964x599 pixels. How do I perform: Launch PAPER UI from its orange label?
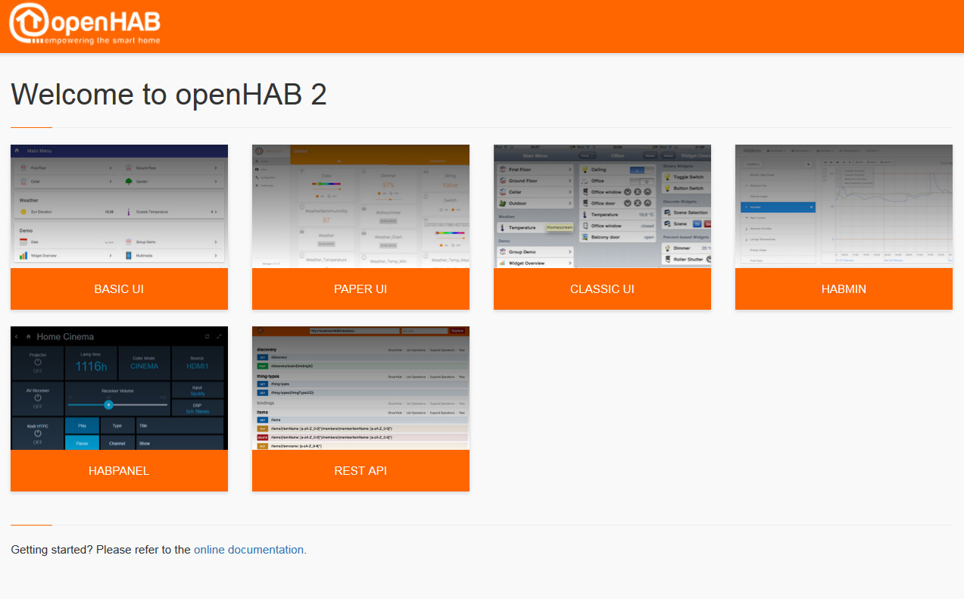(360, 289)
